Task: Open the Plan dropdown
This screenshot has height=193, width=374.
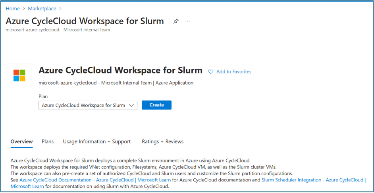Action: (x=88, y=105)
